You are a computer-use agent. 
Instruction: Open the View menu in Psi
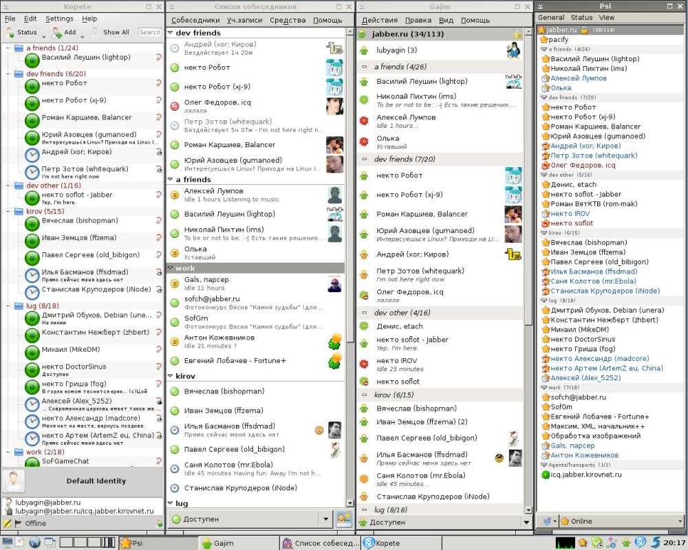(606, 18)
